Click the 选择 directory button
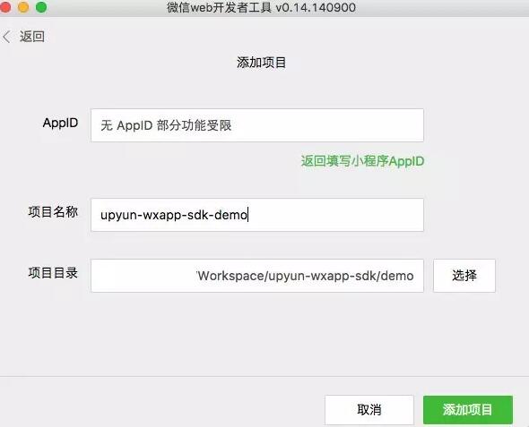The image size is (529, 427). pos(464,276)
